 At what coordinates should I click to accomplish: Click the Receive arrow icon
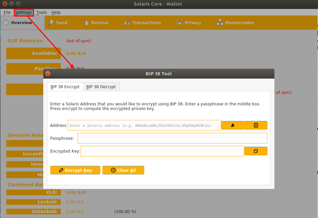pos(86,22)
